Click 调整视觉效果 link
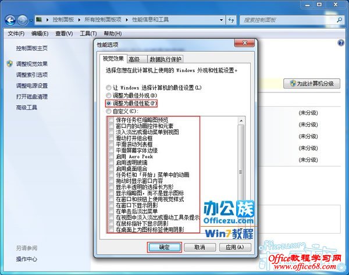The width and height of the screenshot is (349, 275). point(32,64)
